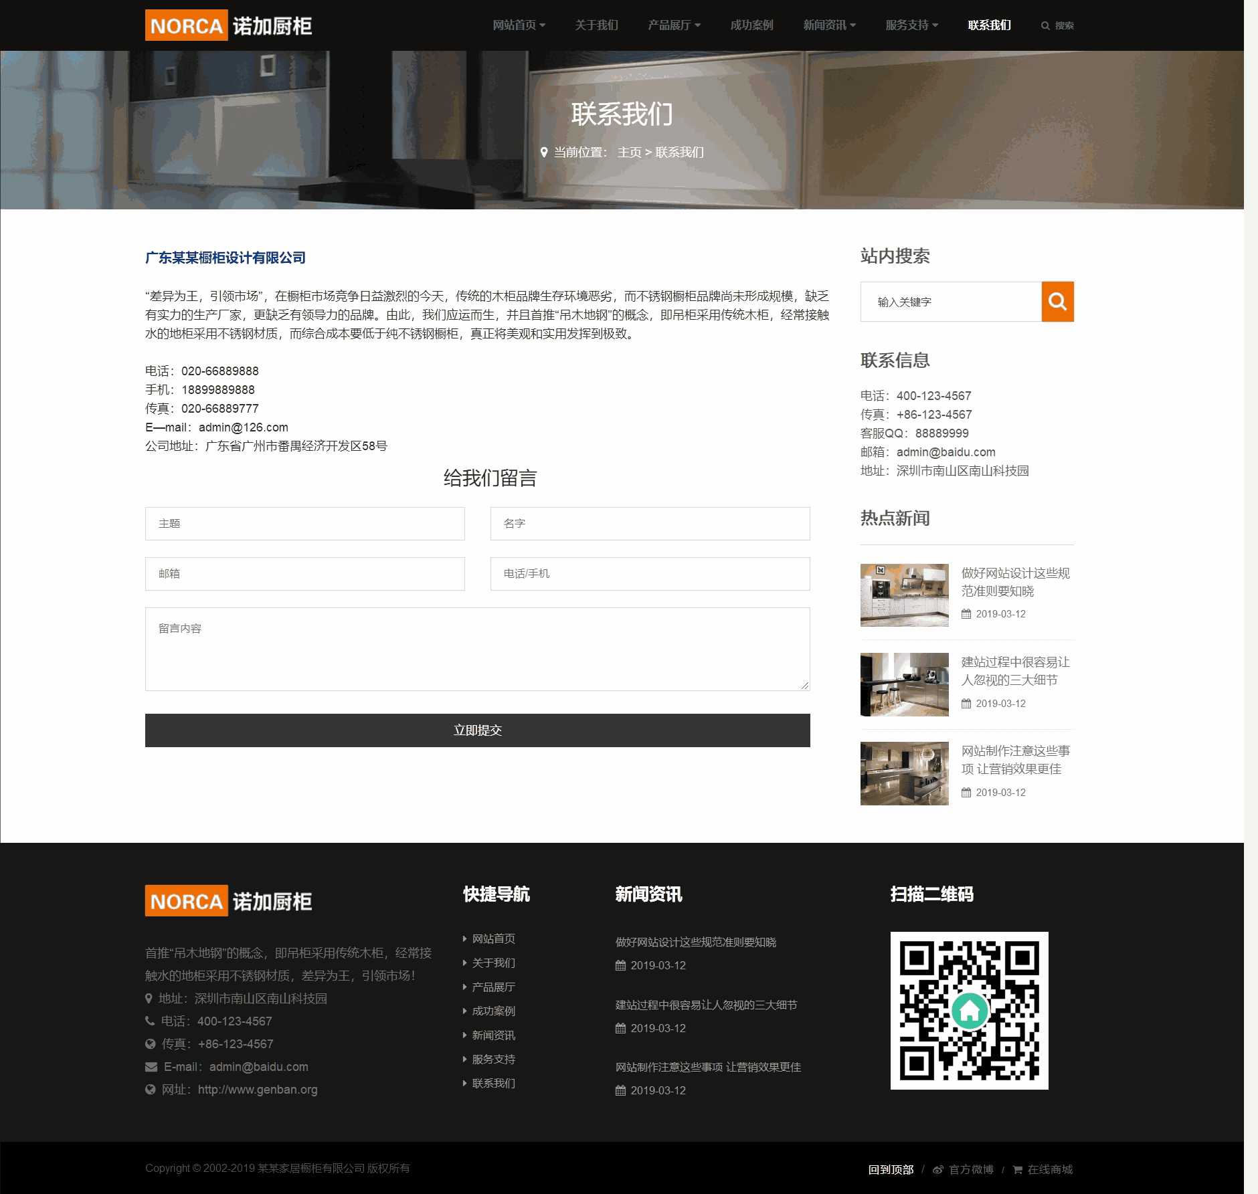
Task: Open the 关于我们 menu item
Action: [x=596, y=25]
